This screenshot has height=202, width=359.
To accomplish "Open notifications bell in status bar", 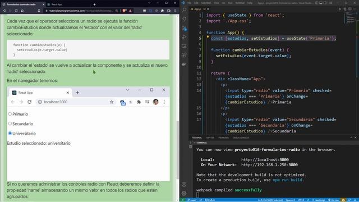I will click(x=355, y=200).
